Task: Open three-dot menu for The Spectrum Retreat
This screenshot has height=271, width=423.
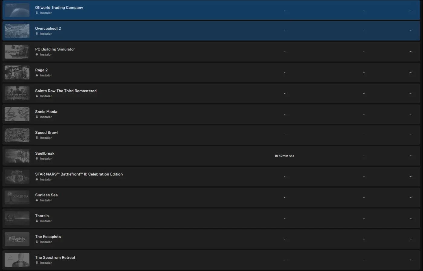Action: pos(410,260)
